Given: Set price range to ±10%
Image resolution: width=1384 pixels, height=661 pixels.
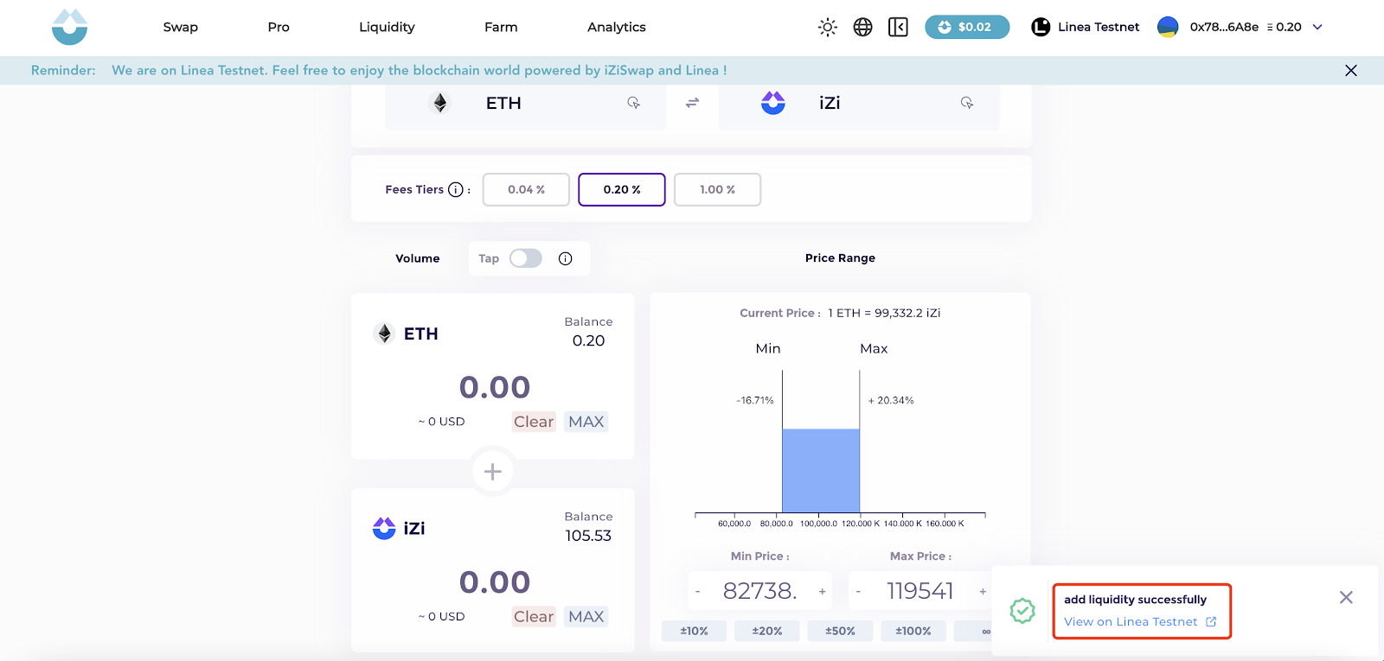Looking at the screenshot, I should pyautogui.click(x=694, y=631).
